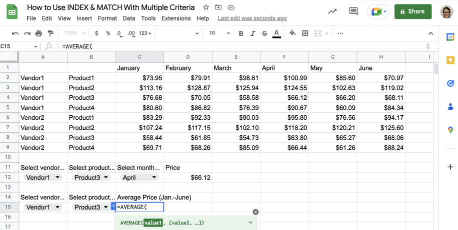The image size is (458, 230).
Task: Close the AVERAGE formula help popup
Action: (255, 212)
